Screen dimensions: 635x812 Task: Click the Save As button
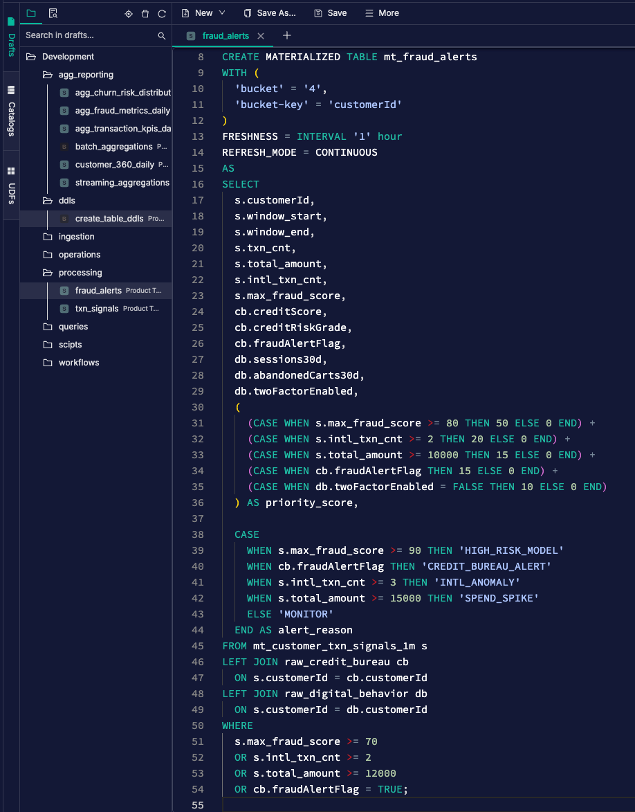tap(270, 13)
